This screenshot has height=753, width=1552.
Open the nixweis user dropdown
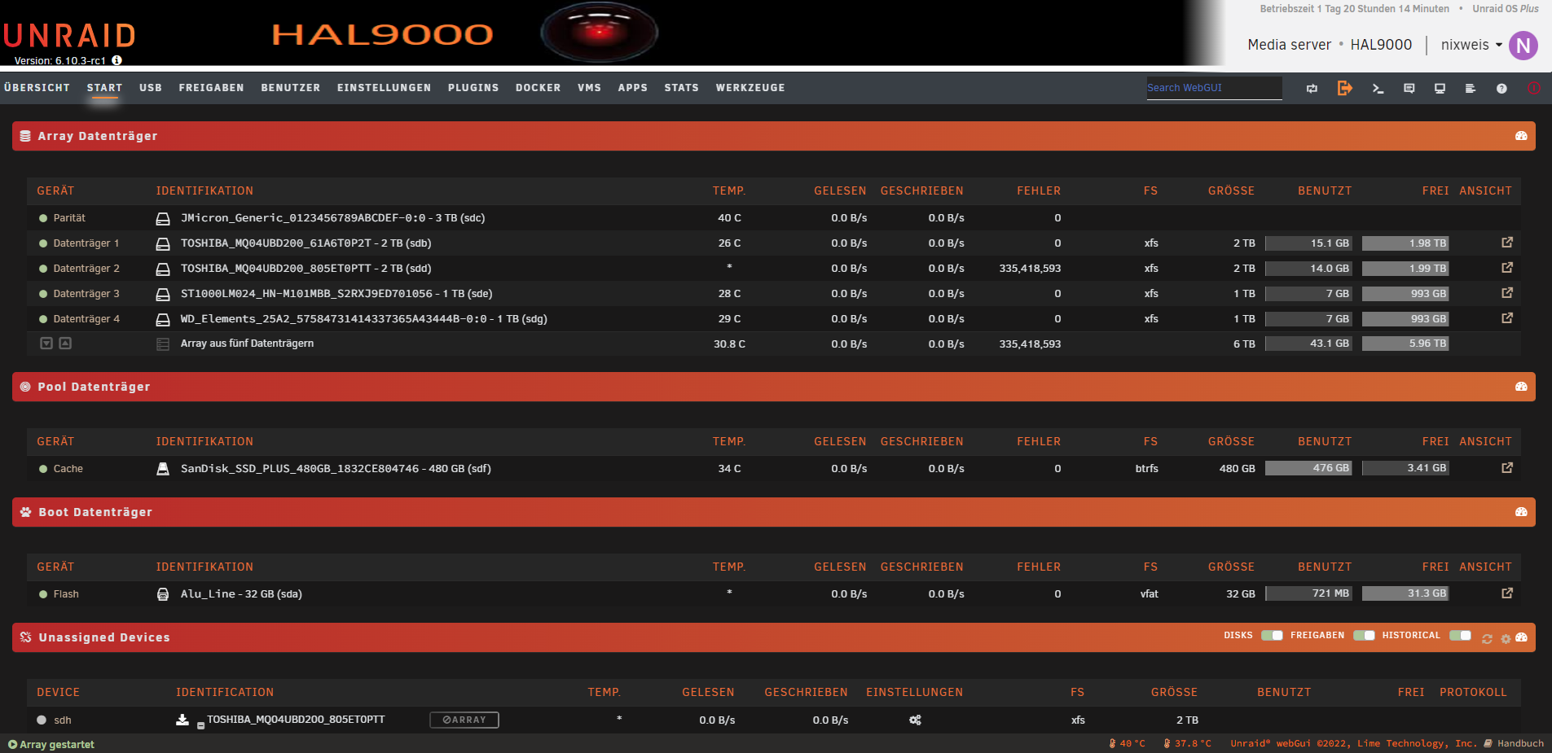click(x=1471, y=45)
